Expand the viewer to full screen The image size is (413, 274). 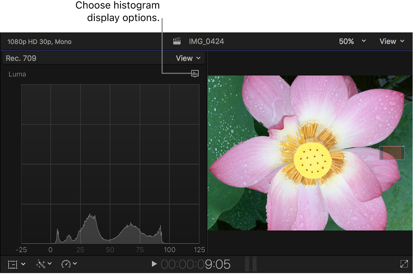403,264
